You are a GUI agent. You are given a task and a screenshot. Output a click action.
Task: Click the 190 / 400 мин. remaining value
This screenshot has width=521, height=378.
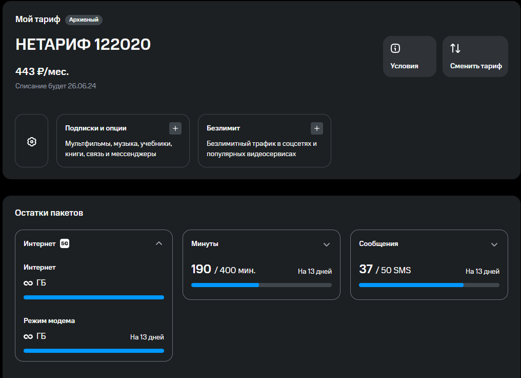223,270
